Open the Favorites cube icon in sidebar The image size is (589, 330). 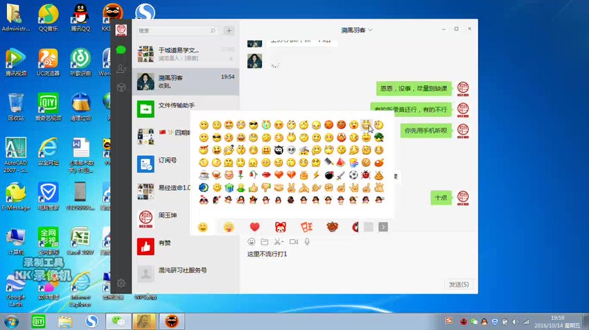click(121, 87)
